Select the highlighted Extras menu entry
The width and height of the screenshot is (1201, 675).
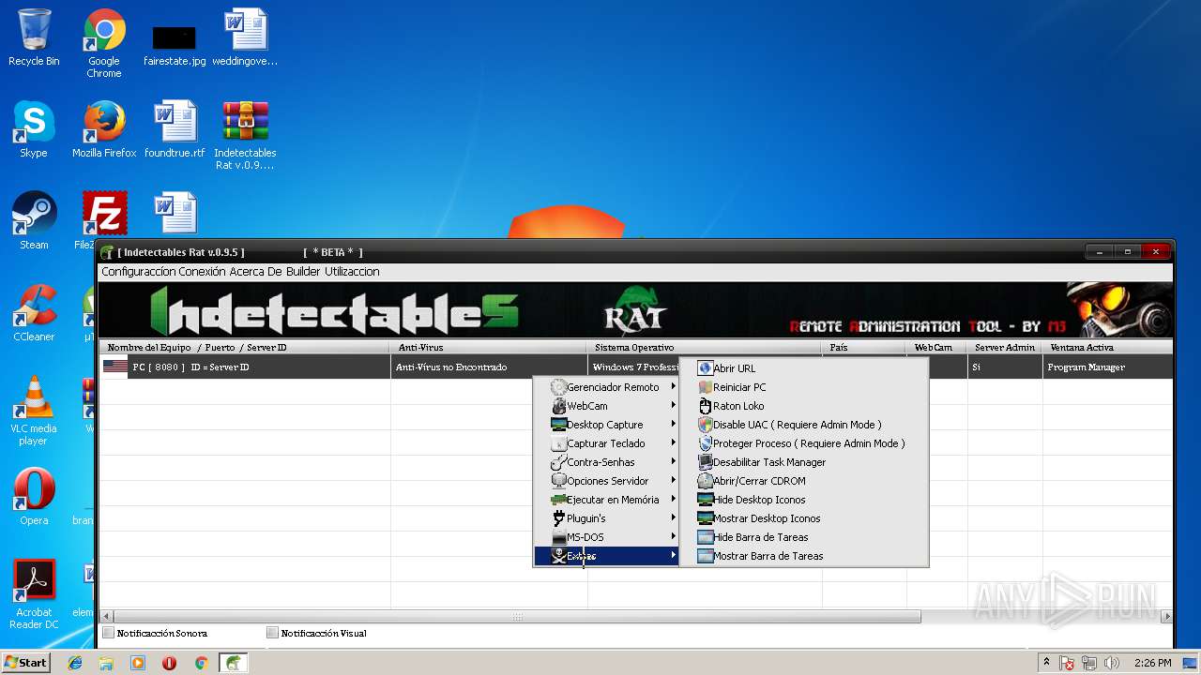tap(606, 556)
